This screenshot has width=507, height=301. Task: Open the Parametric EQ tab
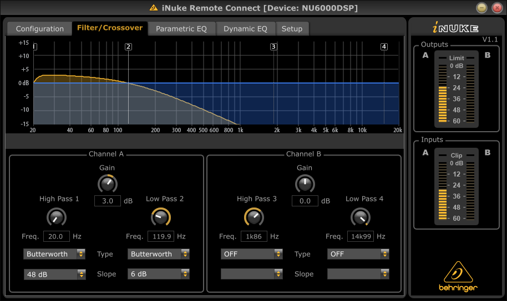(x=181, y=29)
